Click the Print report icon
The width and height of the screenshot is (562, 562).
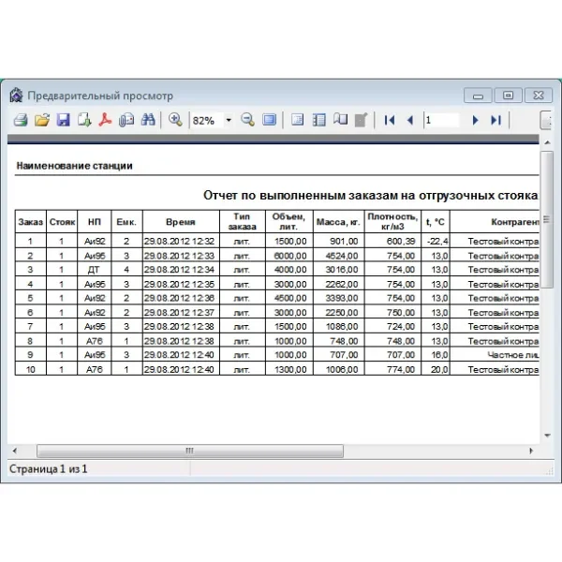[x=21, y=120]
